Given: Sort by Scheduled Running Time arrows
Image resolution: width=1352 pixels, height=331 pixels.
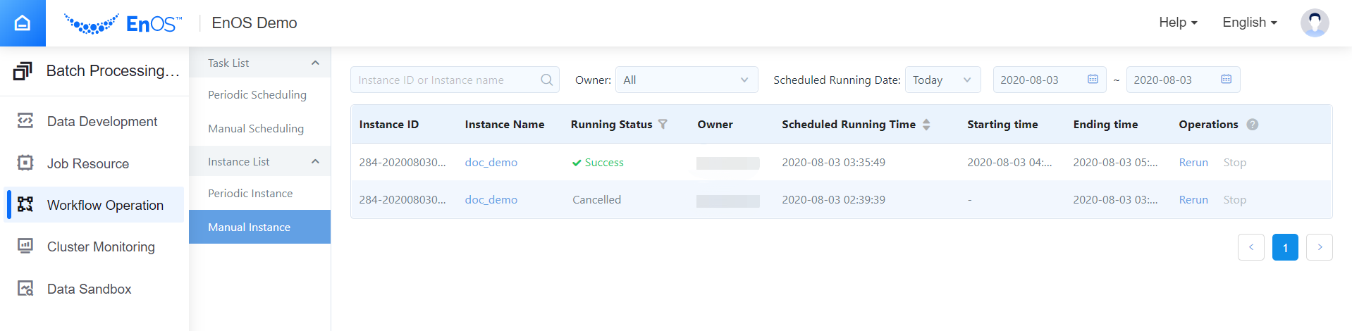Looking at the screenshot, I should coord(926,125).
